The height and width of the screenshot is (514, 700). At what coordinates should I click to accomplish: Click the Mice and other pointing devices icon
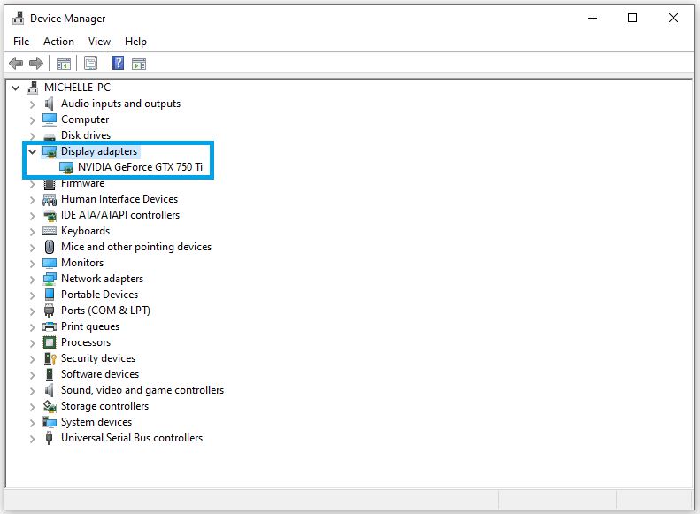point(49,247)
